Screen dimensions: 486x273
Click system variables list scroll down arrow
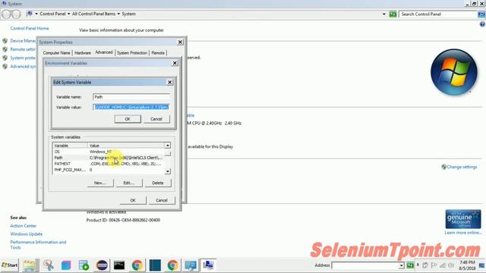(x=168, y=171)
